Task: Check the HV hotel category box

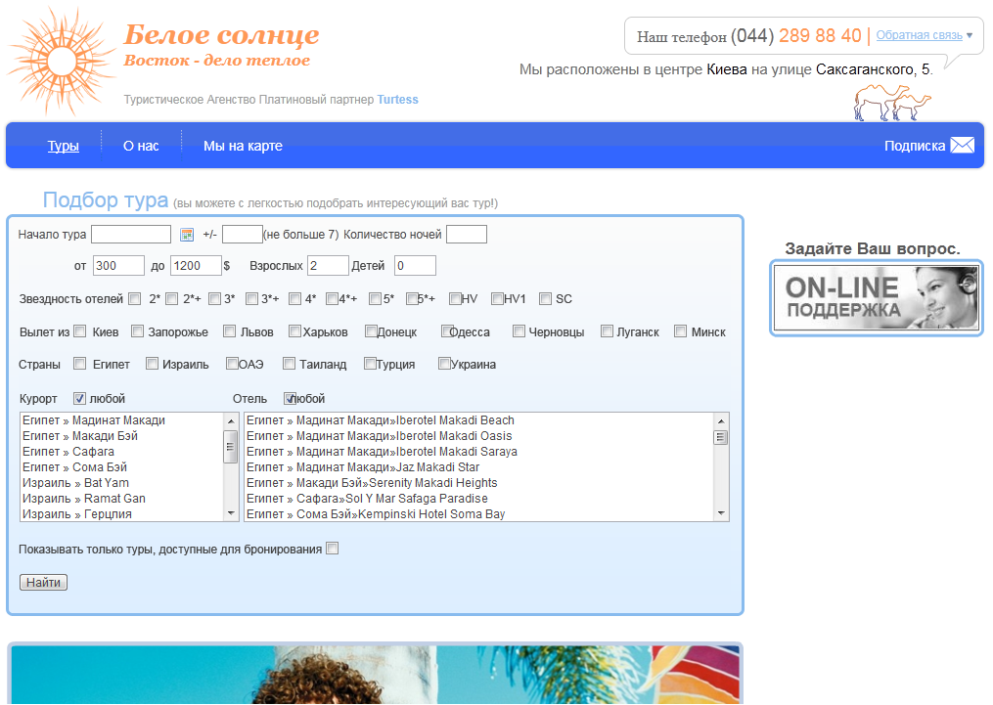Action: pos(455,298)
